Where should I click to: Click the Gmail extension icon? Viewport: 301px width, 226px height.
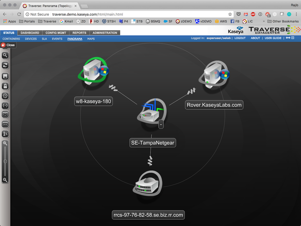point(246,14)
